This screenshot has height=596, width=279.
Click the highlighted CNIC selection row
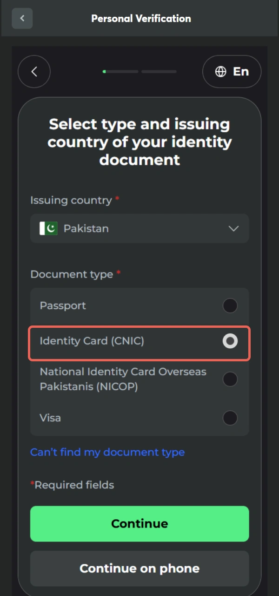click(x=139, y=343)
